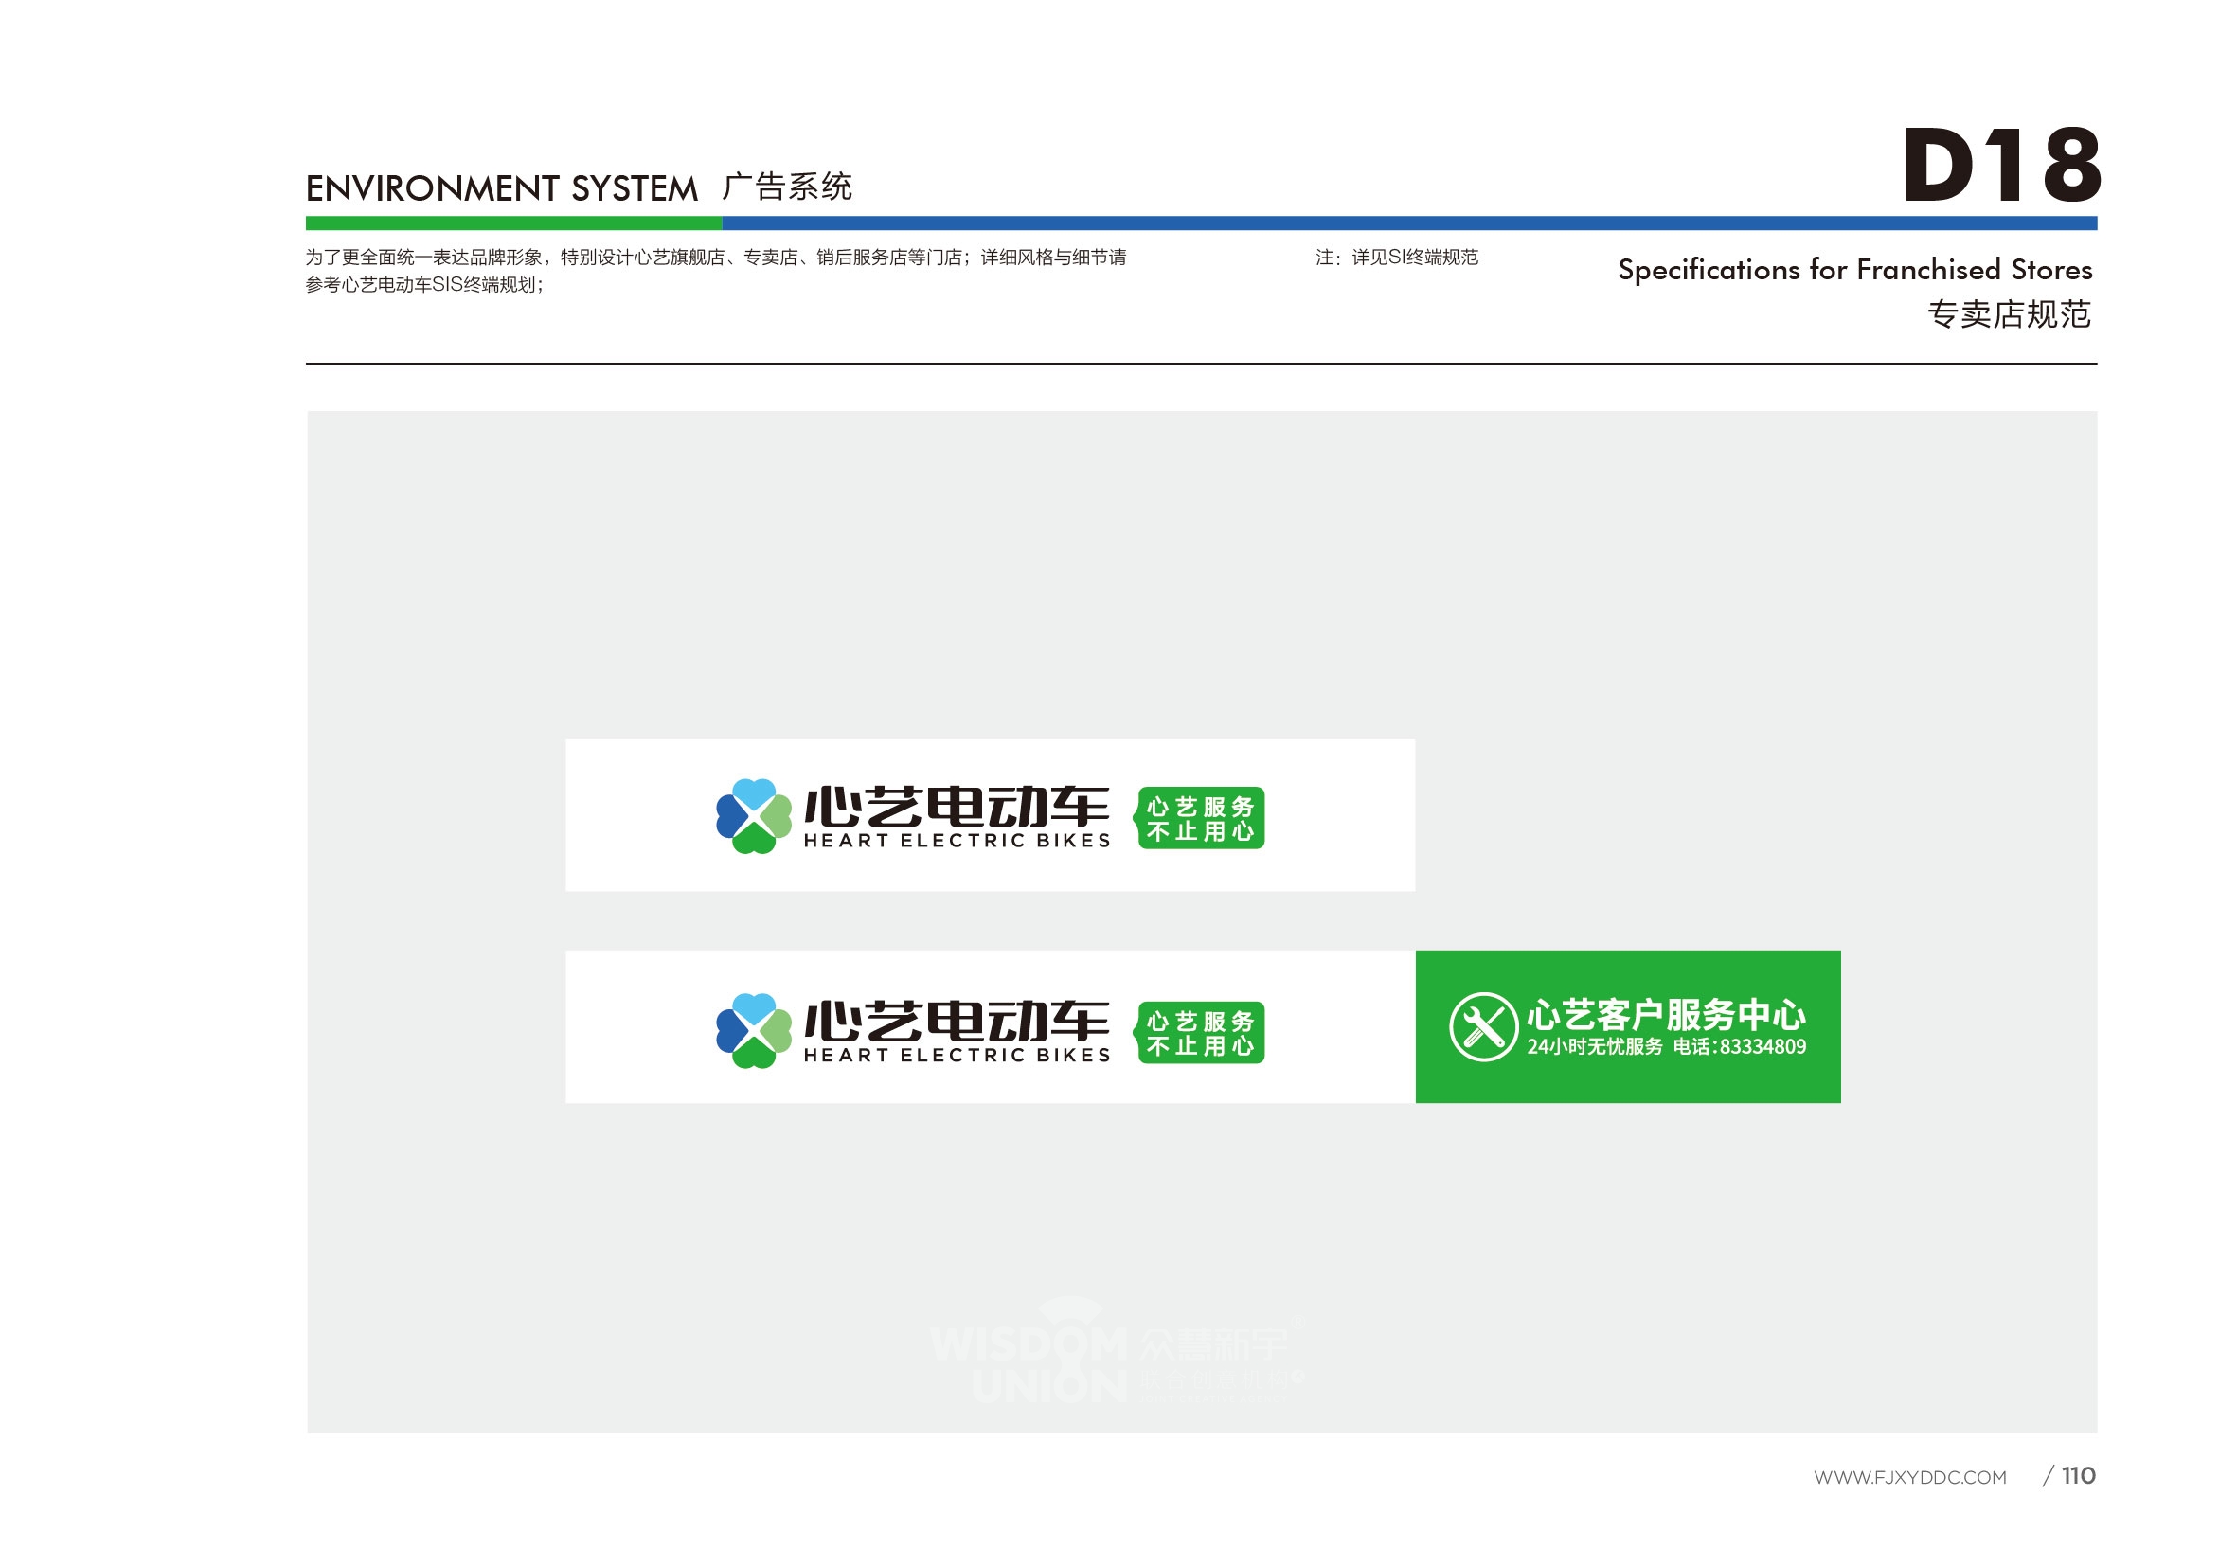Viewport: 2237px width, 1566px height.
Task: Select the green customer service center panel
Action: click(x=1627, y=1026)
